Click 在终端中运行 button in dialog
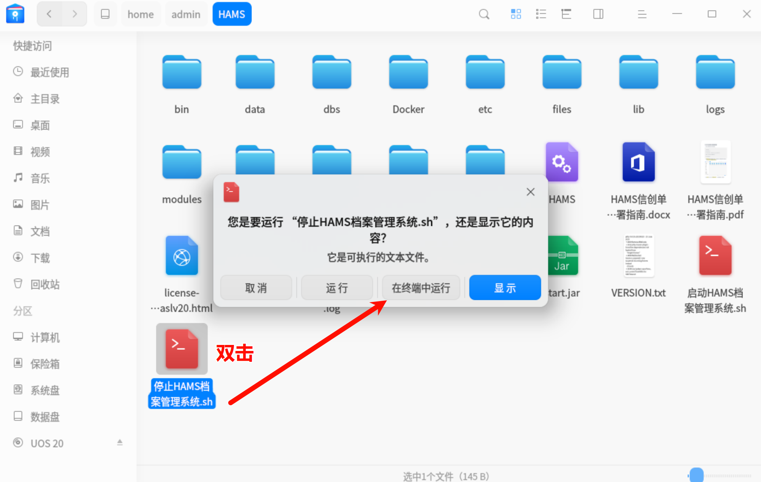This screenshot has height=482, width=761. coord(421,288)
